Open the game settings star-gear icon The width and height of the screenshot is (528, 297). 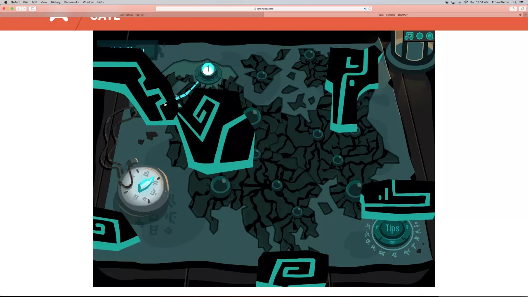(x=420, y=36)
